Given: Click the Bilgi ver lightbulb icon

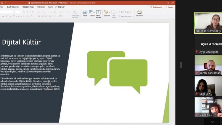Looking at the screenshot, I should point(56,7).
